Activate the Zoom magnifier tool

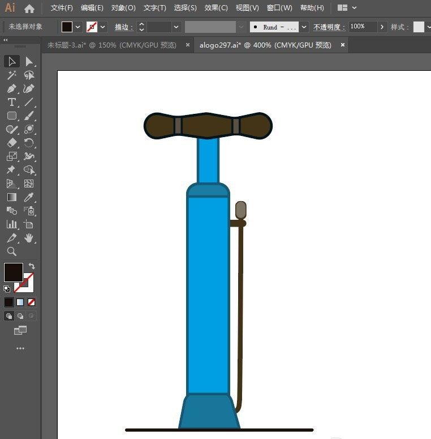click(12, 252)
